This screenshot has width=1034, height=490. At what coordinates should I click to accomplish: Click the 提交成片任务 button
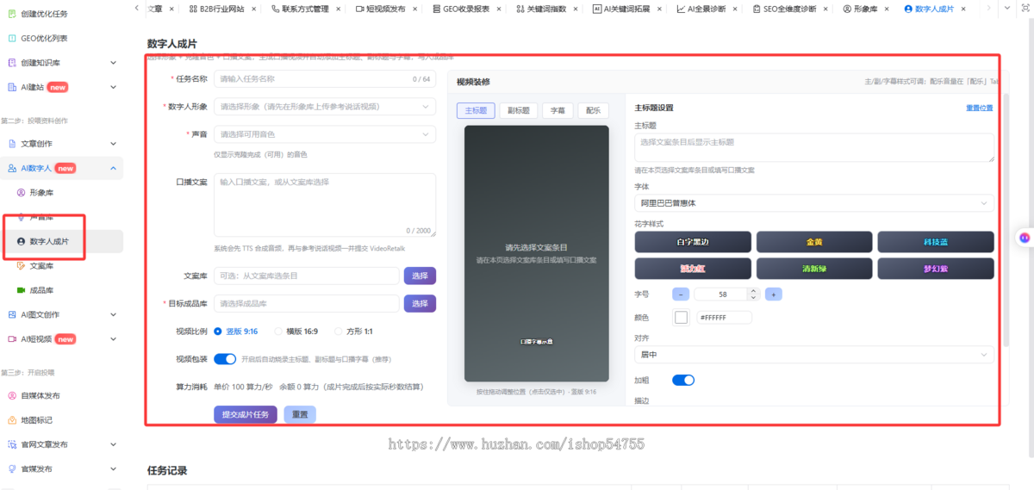pos(246,414)
